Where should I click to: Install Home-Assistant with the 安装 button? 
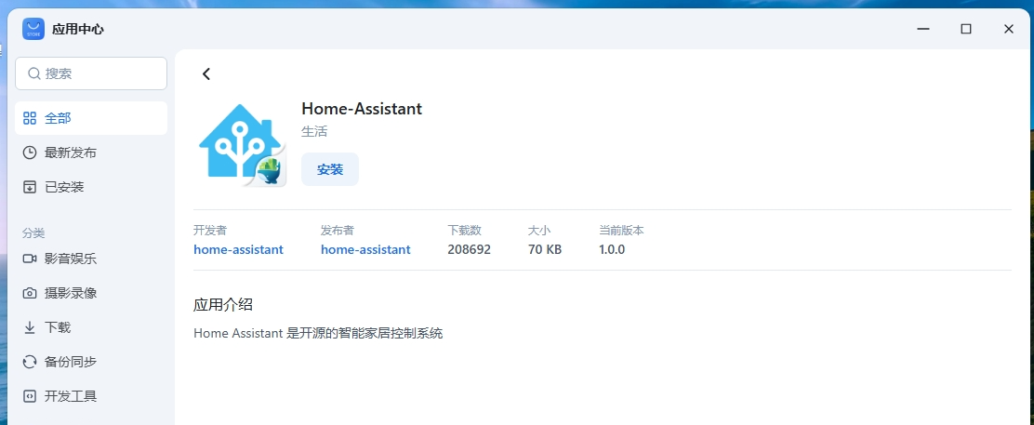coord(330,169)
